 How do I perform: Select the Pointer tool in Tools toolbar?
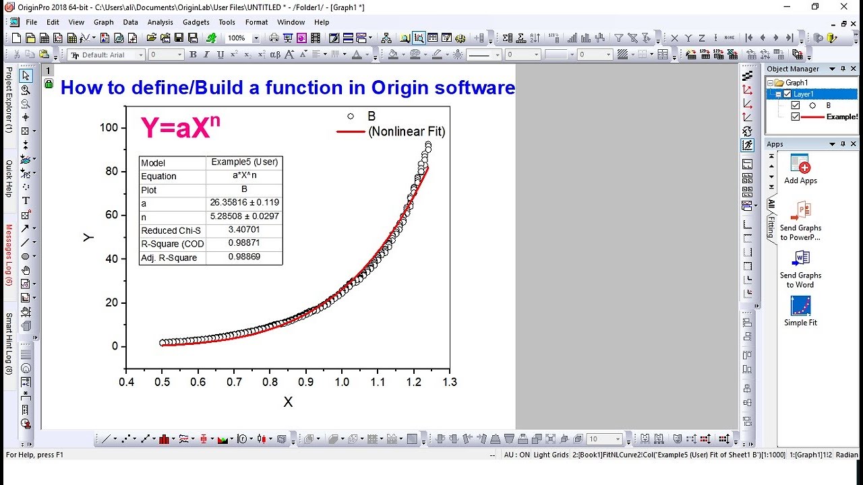(x=26, y=75)
